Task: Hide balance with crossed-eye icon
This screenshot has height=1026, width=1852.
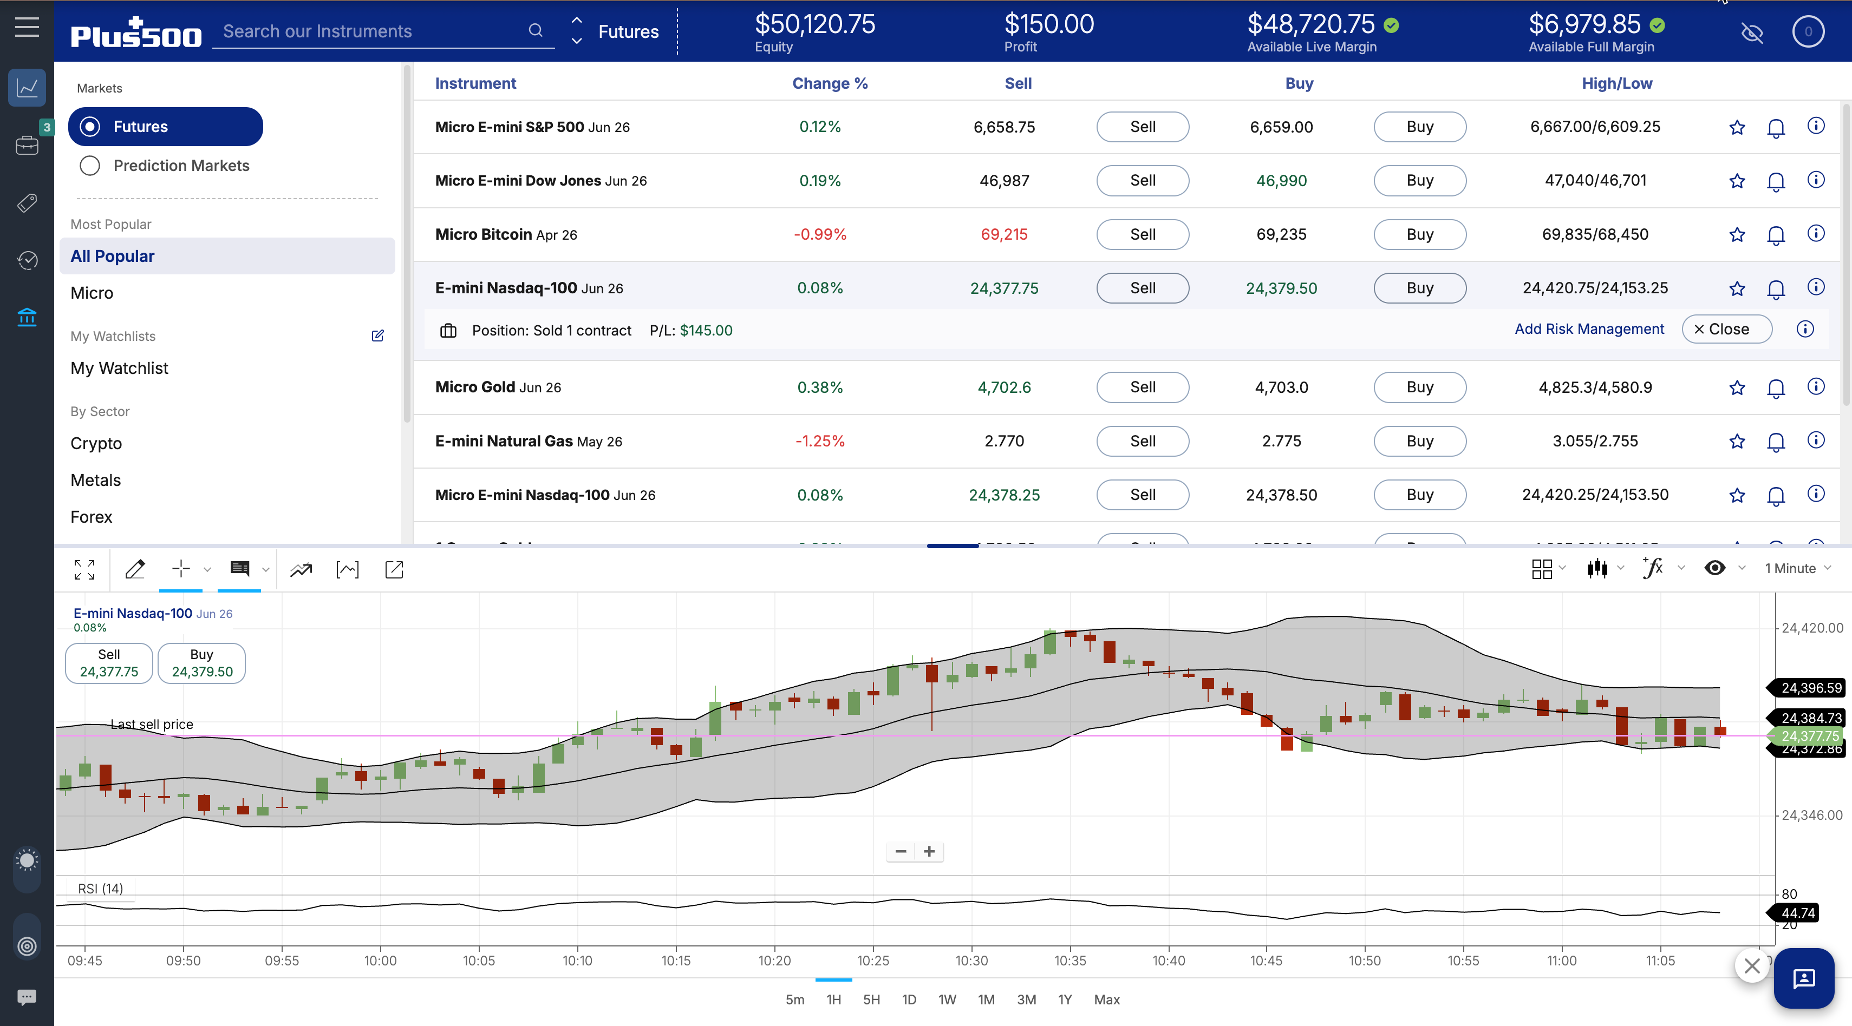Action: 1752,32
